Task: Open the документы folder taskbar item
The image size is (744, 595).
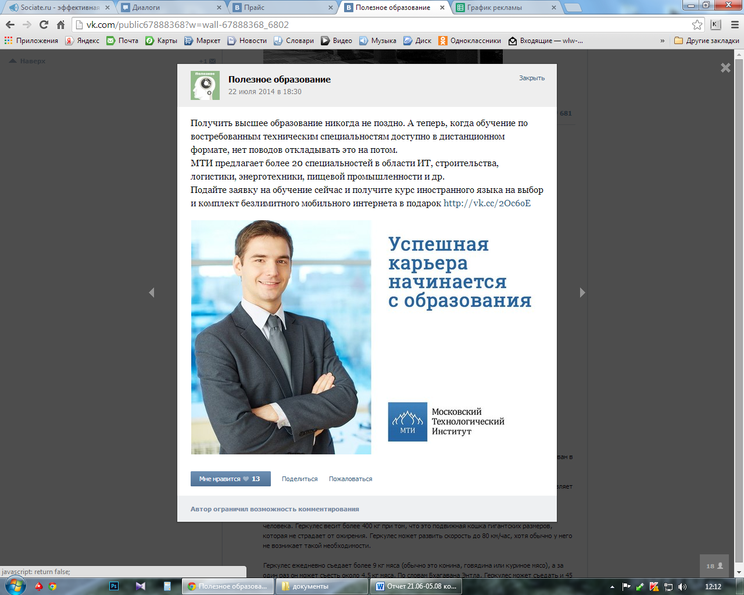Action: point(321,586)
